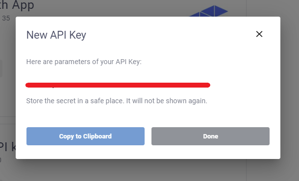Viewport: 299px width, 181px height.
Task: Click the horizontal divider line left of dialog
Action: (x=8, y=116)
